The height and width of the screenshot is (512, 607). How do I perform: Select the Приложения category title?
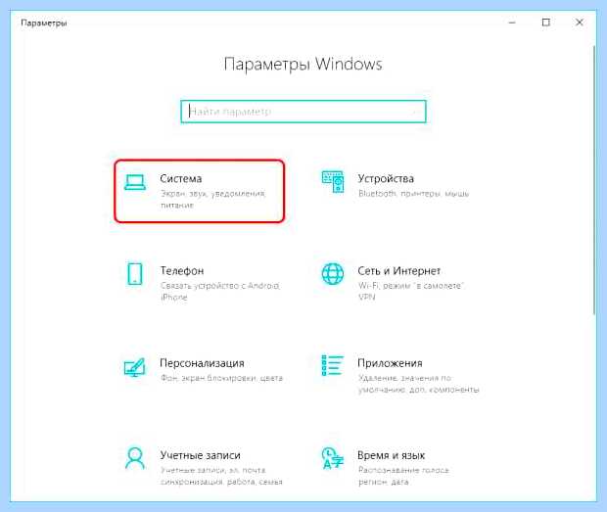coord(390,363)
